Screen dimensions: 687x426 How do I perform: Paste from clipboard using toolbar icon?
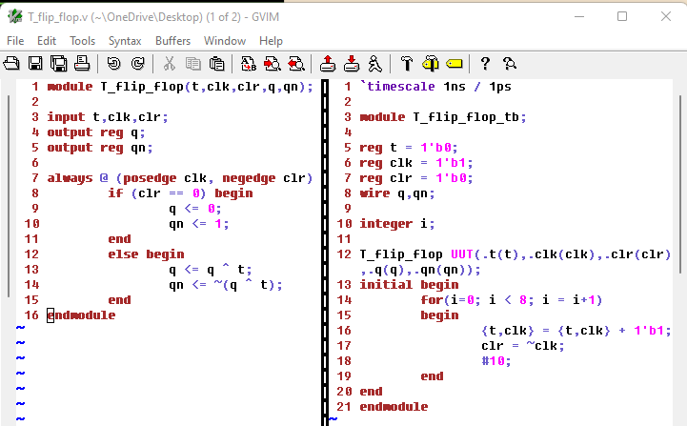point(217,64)
